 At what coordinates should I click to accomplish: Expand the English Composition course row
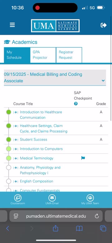coord(16,181)
